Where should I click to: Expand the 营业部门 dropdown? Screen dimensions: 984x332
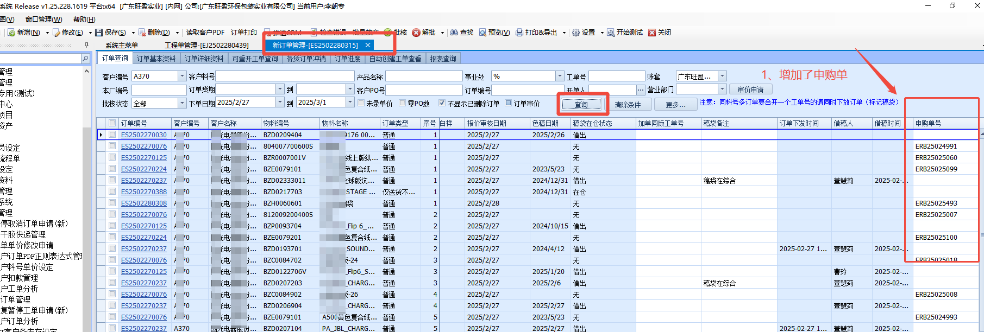pyautogui.click(x=722, y=89)
